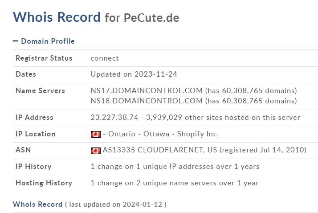The width and height of the screenshot is (318, 213).
Task: Open the NS17.DOMAINCONTROL.COM name server entry
Action: click(147, 90)
